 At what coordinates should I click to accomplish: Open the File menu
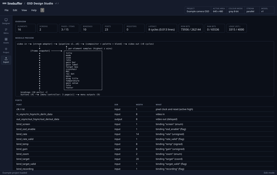click(7, 10)
